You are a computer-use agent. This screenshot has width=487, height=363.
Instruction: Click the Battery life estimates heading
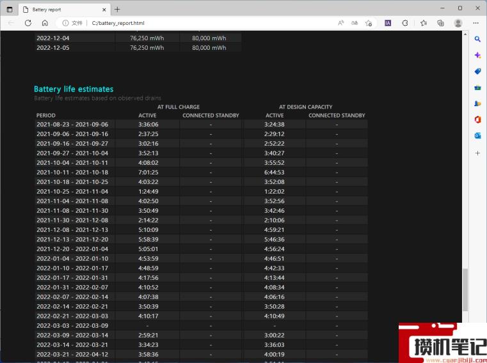pos(74,89)
